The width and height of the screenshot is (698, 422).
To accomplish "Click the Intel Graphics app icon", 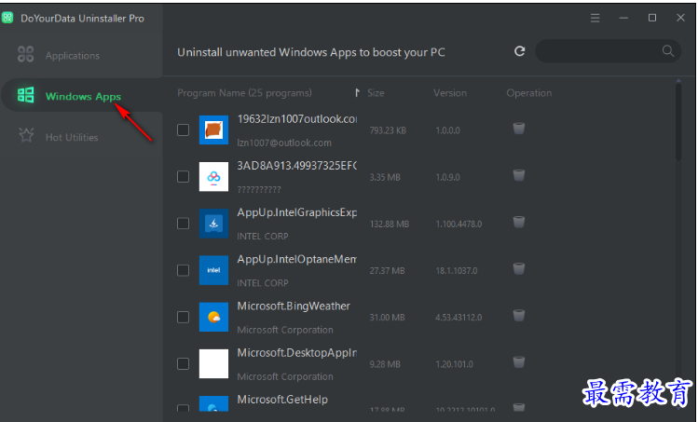I will pos(213,224).
